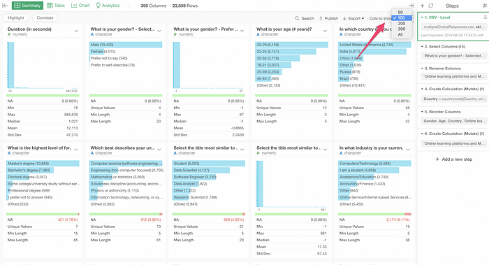
Task: Add a step using the plus icon
Action: [422, 6]
